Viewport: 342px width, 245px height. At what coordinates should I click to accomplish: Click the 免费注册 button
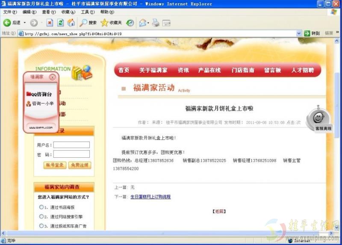point(80,165)
